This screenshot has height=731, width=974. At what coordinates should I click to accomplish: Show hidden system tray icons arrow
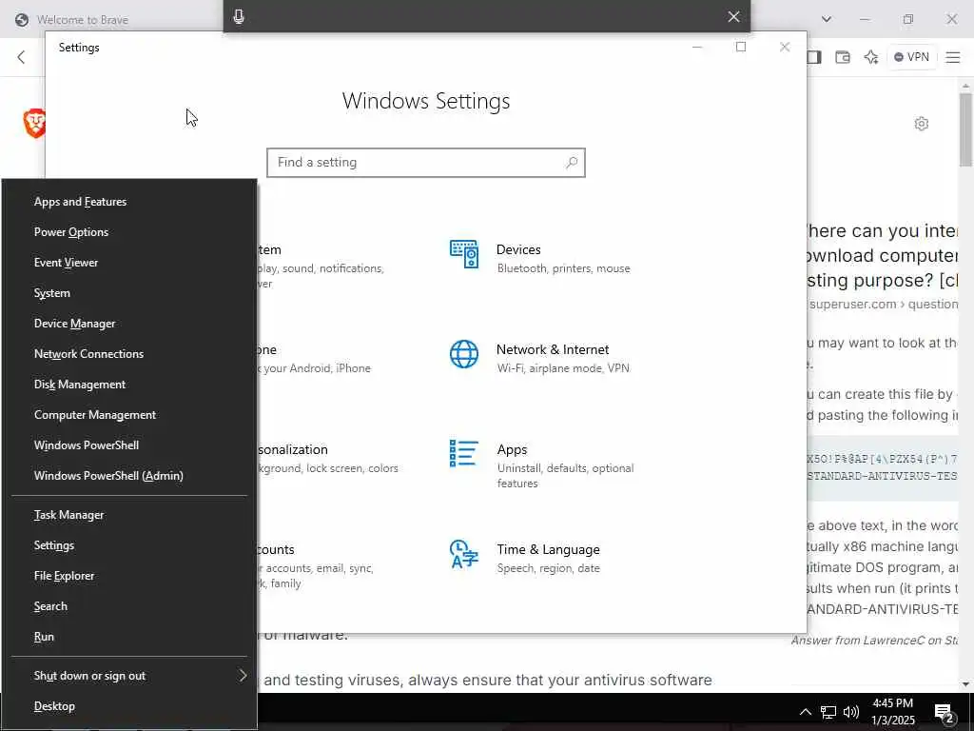pyautogui.click(x=805, y=712)
